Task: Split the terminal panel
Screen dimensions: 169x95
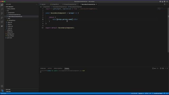Action: (x=161, y=68)
